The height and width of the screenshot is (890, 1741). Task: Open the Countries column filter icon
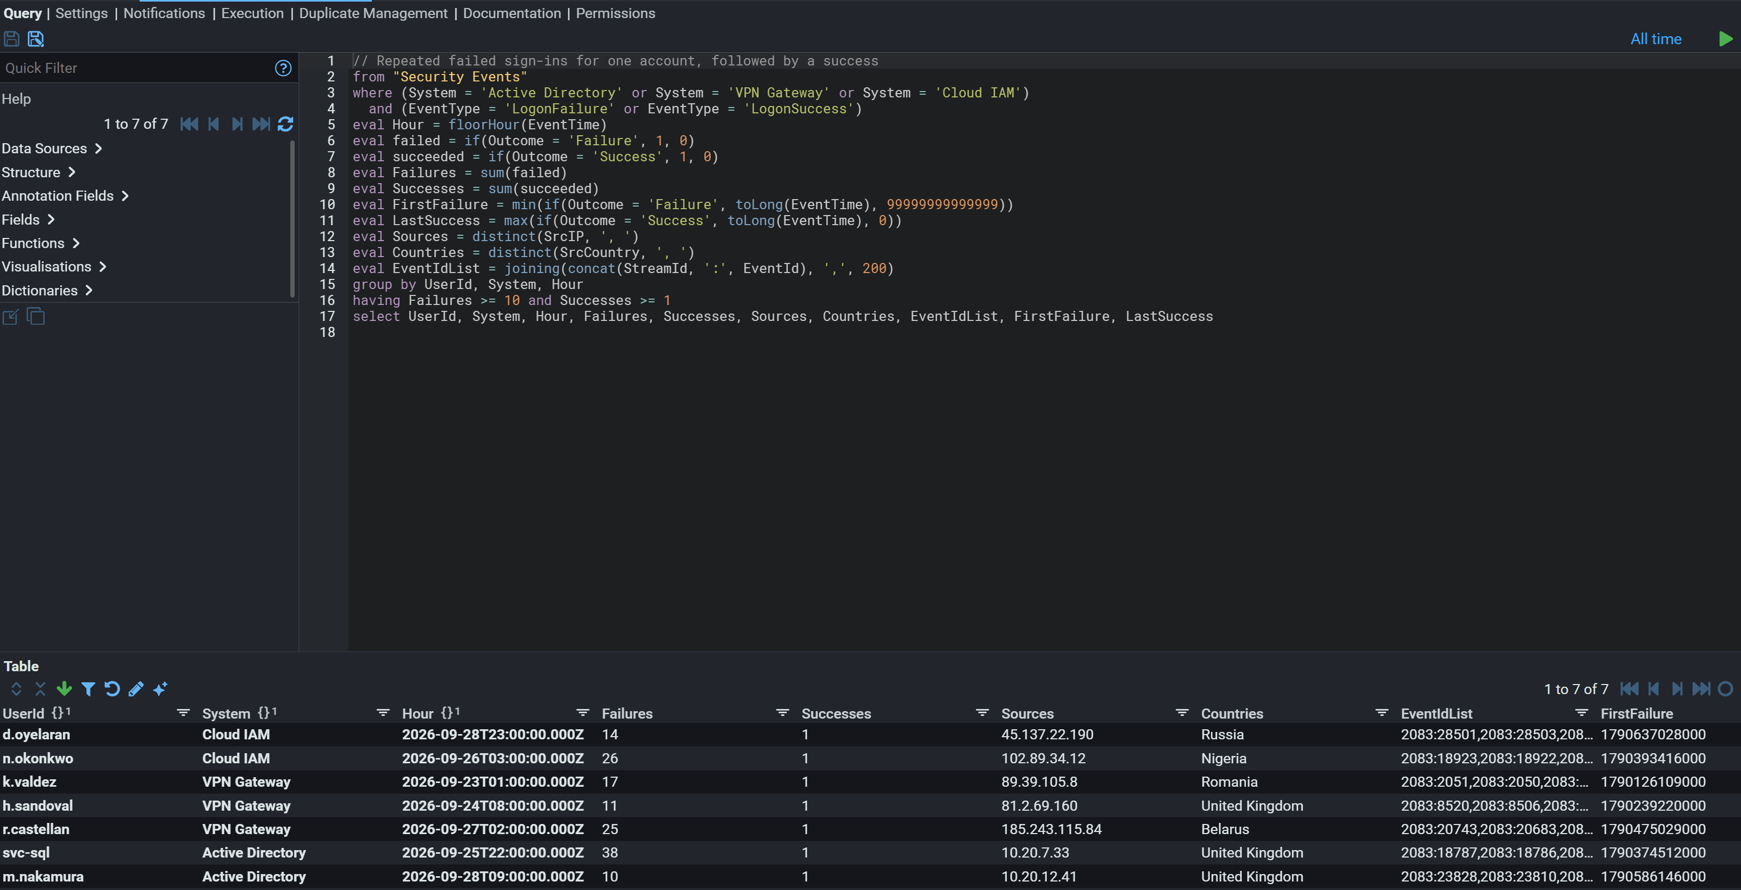tap(1382, 713)
